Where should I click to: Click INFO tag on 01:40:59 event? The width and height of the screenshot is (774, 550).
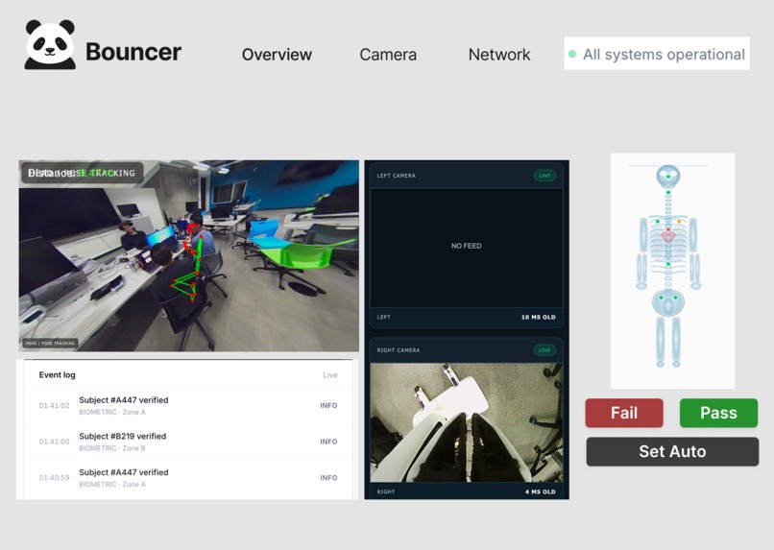coord(328,477)
